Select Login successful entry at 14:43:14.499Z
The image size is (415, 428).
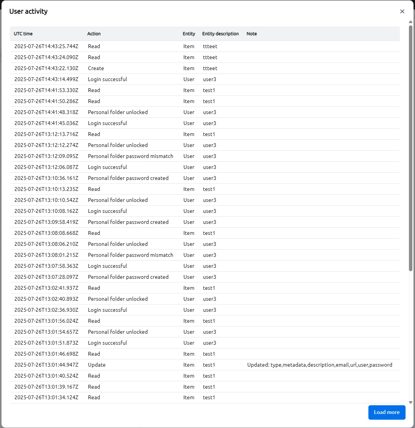(107, 79)
